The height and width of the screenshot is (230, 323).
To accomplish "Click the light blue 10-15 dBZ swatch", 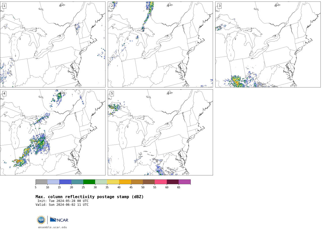I will tap(53, 182).
